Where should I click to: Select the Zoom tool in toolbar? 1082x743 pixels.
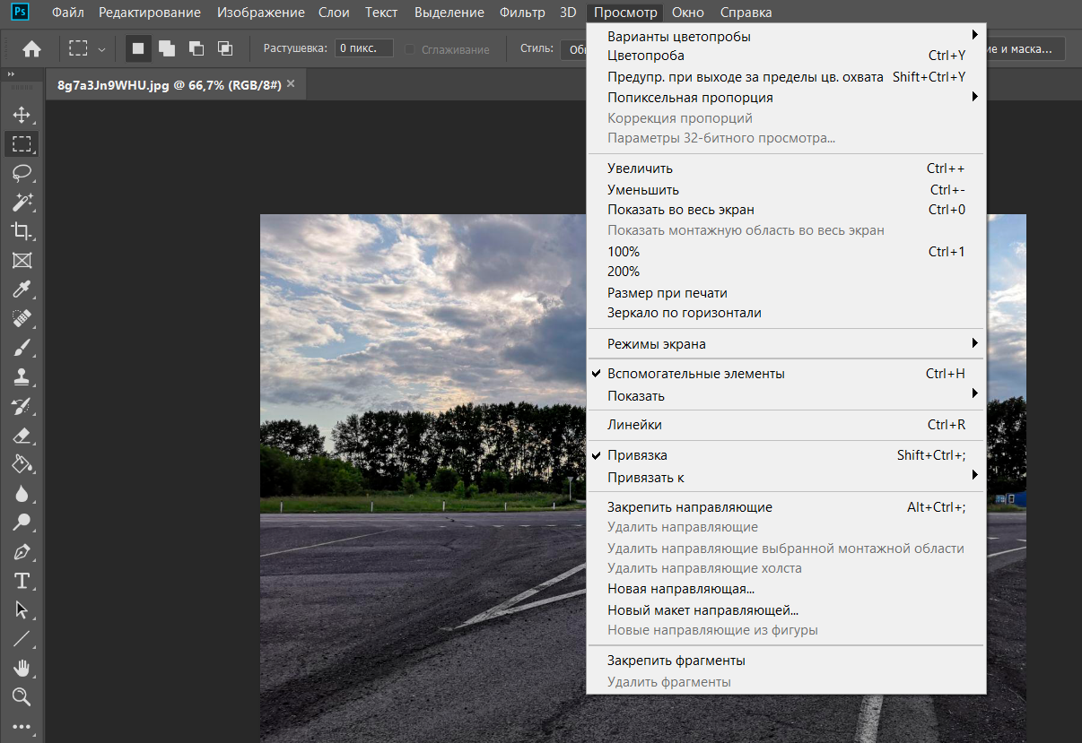[x=22, y=696]
